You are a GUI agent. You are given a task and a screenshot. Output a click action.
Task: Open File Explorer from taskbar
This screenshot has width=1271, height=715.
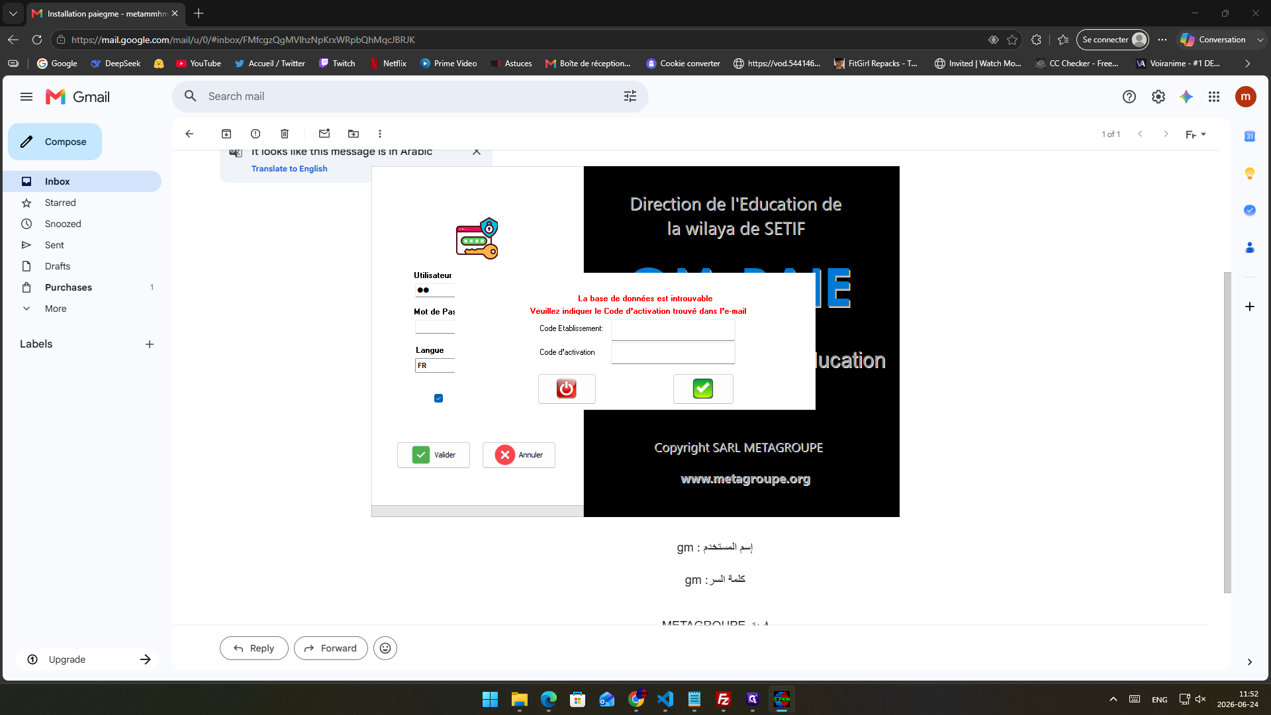[x=519, y=699]
